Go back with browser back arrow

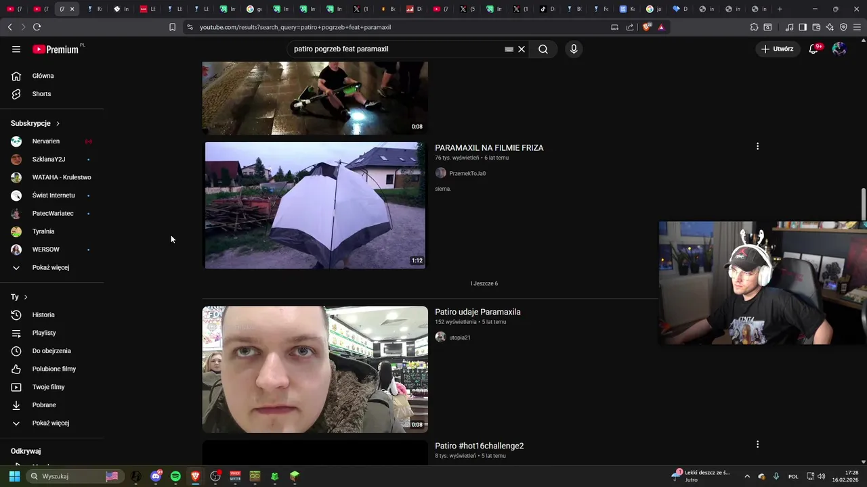coord(9,27)
